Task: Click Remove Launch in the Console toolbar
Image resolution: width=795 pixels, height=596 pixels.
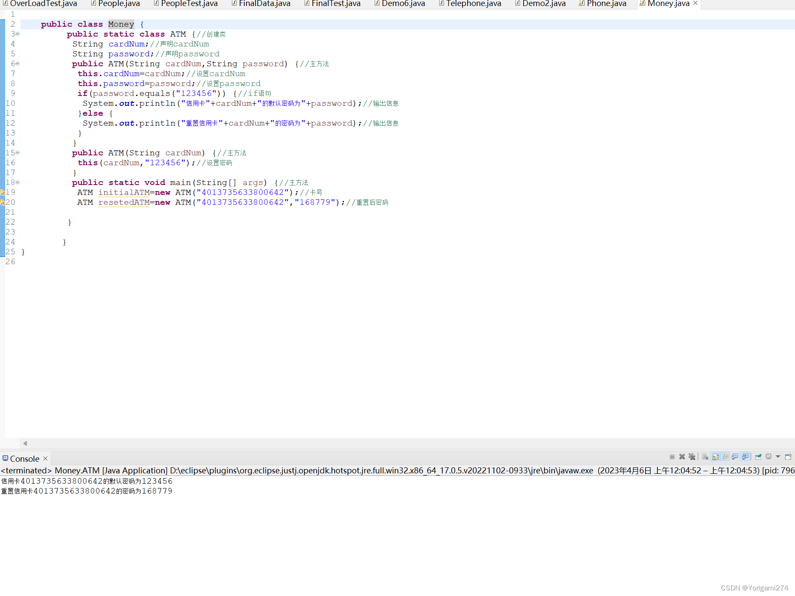Action: click(682, 457)
